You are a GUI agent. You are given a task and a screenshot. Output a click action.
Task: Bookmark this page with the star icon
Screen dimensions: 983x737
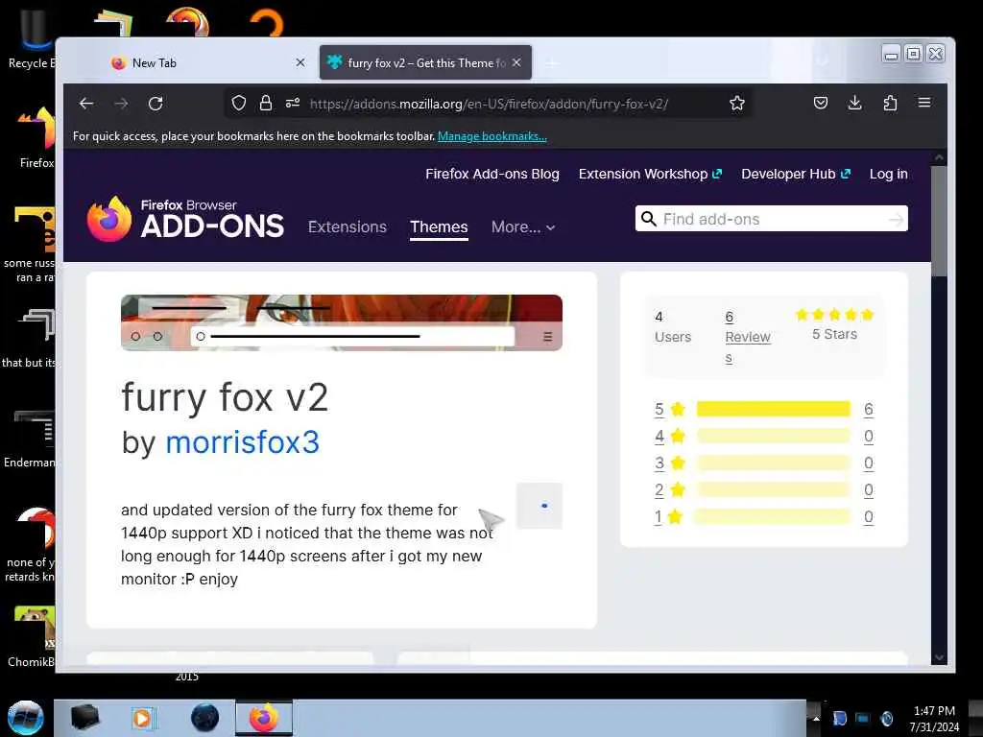[737, 103]
